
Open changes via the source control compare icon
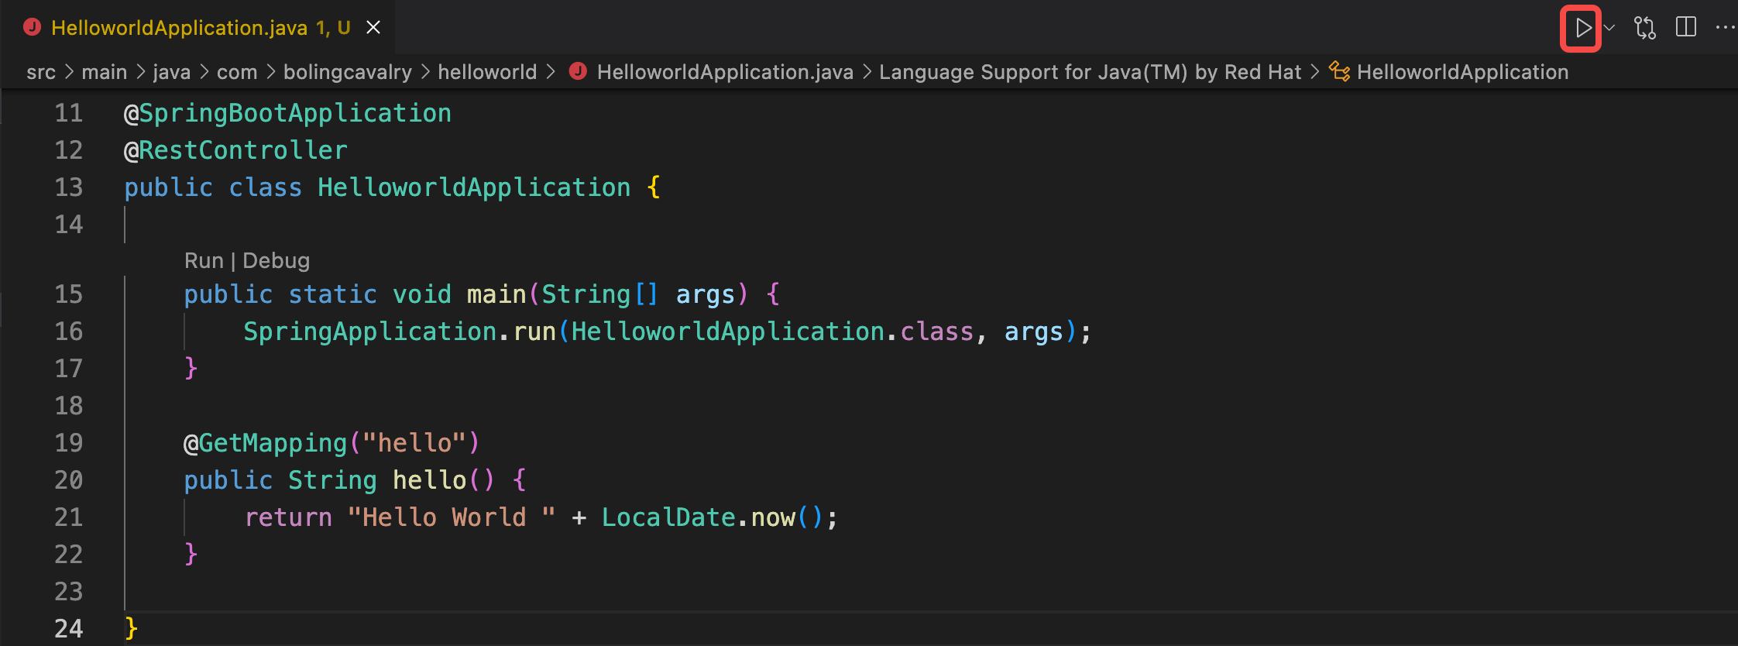pyautogui.click(x=1645, y=29)
